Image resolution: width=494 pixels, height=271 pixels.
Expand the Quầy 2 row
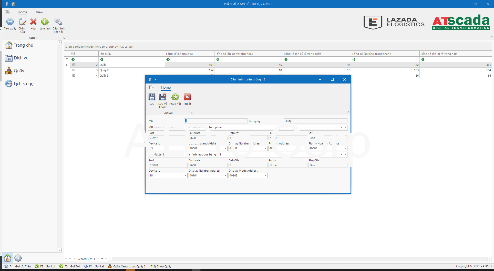pos(74,70)
